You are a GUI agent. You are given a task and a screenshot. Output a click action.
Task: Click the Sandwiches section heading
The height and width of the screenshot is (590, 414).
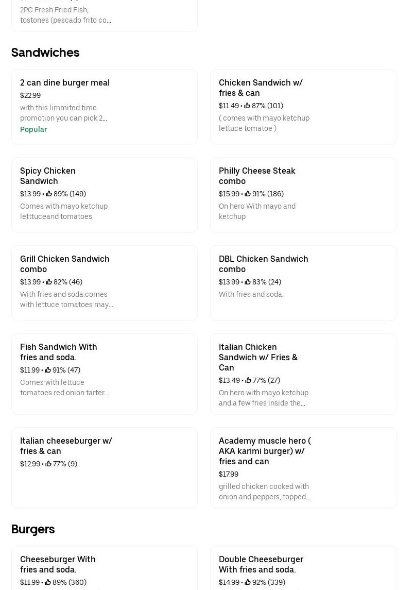45,53
